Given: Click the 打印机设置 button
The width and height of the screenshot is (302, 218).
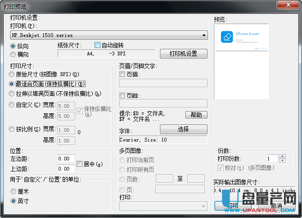Looking at the screenshot, I should click(x=183, y=54).
